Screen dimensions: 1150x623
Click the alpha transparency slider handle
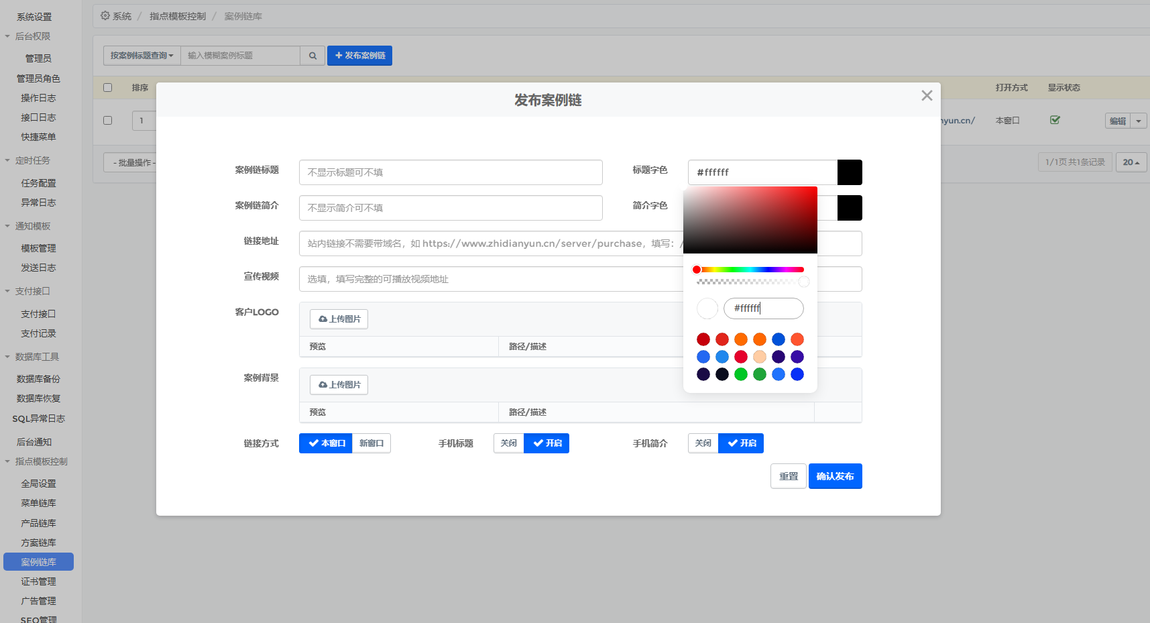[x=804, y=282]
